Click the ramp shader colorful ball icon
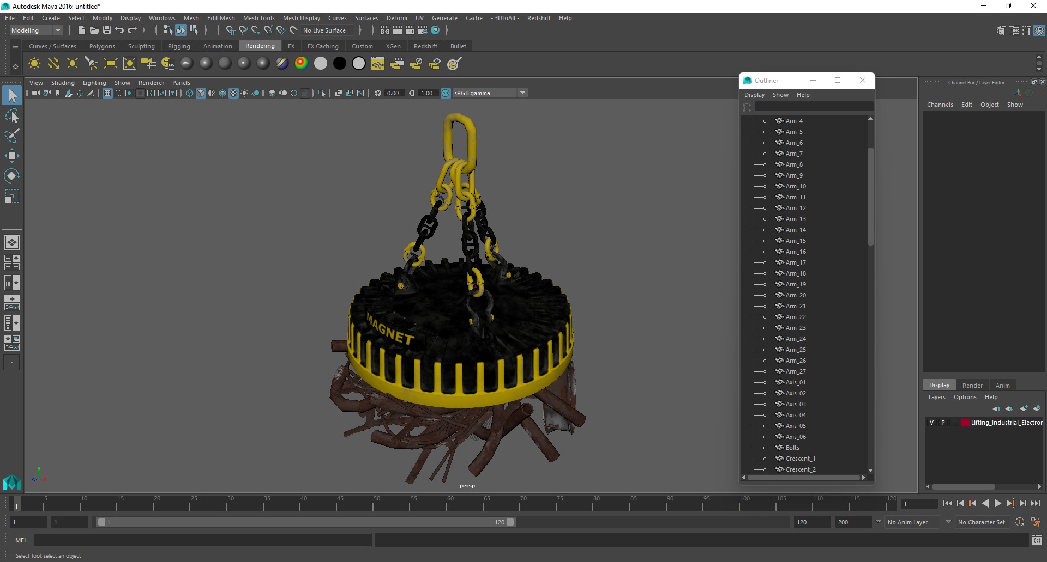Screen dimensions: 1047x562 coord(301,64)
